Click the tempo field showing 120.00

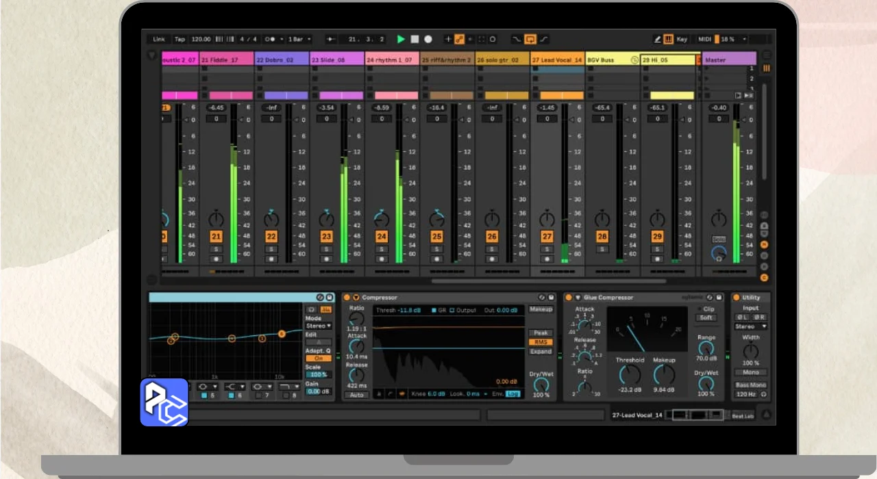pos(201,40)
